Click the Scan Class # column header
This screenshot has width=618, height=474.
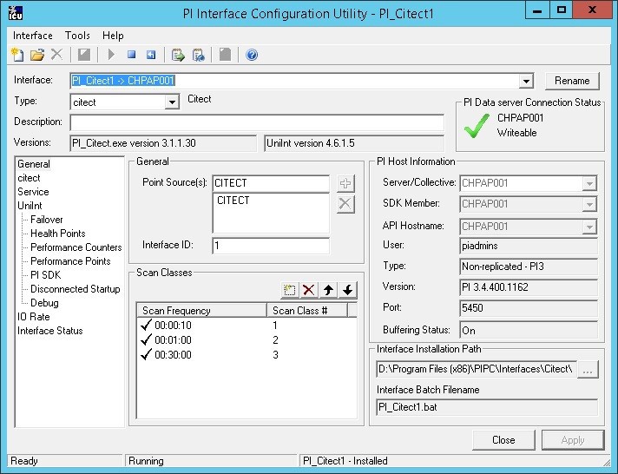(307, 310)
